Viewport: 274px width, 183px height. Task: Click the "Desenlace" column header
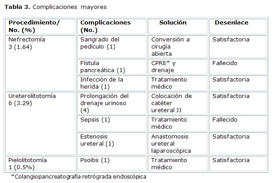232,23
